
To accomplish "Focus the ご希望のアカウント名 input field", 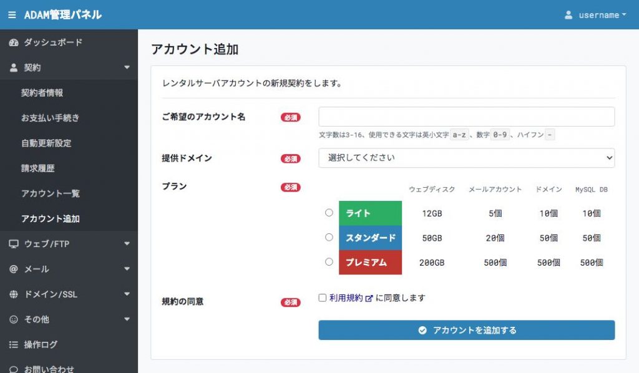I will coord(467,117).
